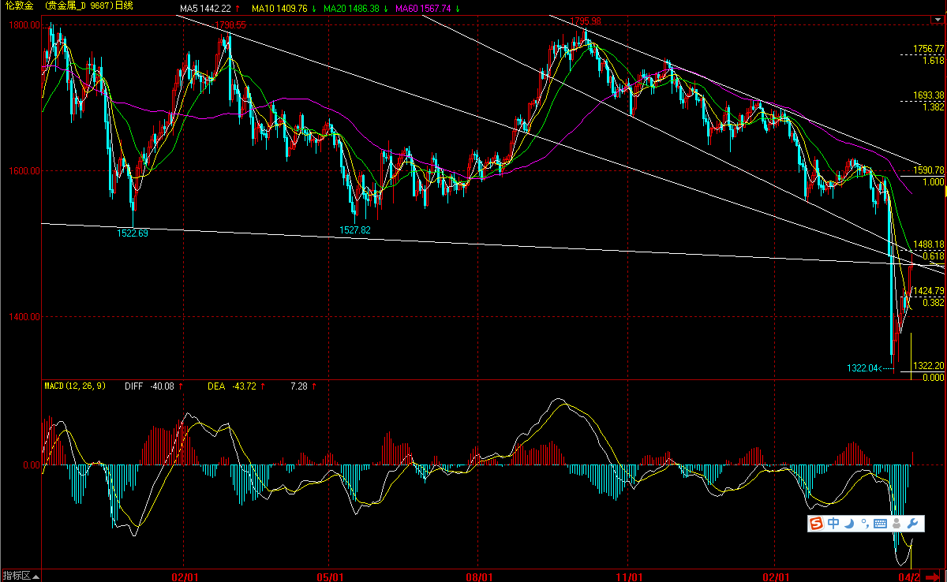
Task: Click the 1522.69 low price label
Action: (x=133, y=233)
